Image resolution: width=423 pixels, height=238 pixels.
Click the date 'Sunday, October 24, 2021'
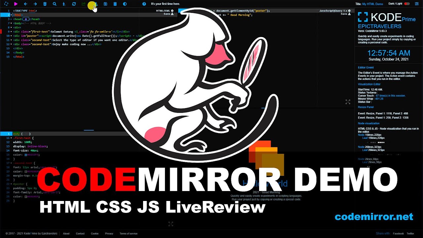click(x=389, y=59)
